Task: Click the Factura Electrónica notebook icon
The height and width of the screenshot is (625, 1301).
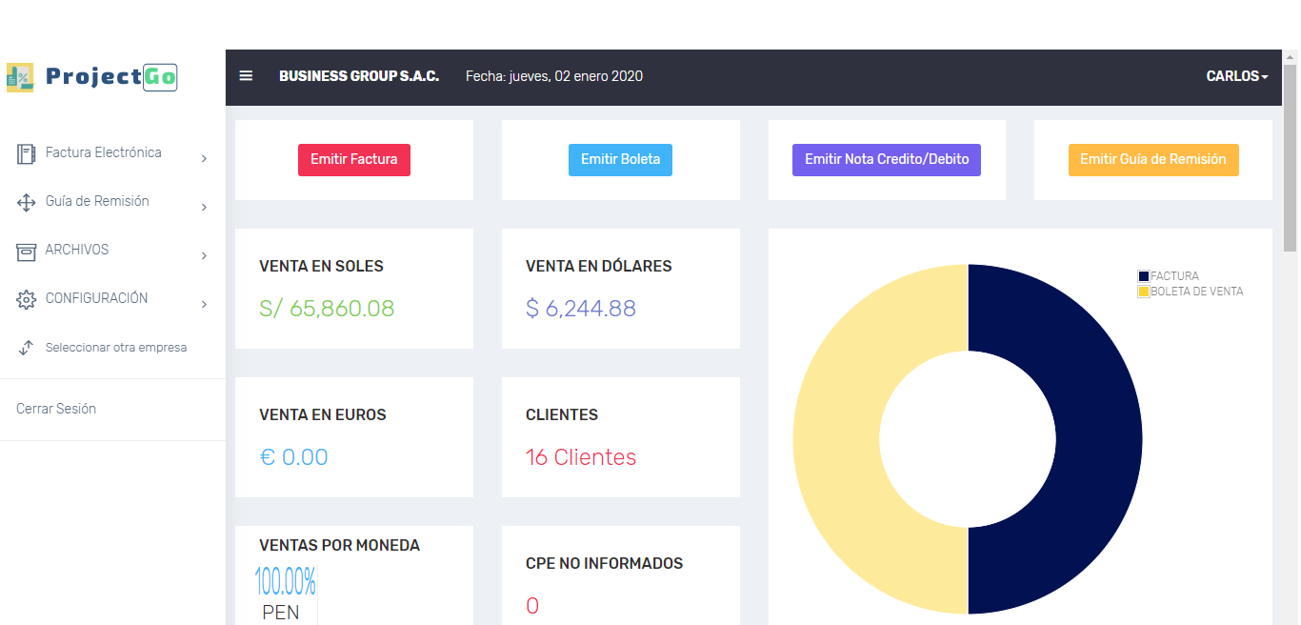Action: click(x=27, y=153)
